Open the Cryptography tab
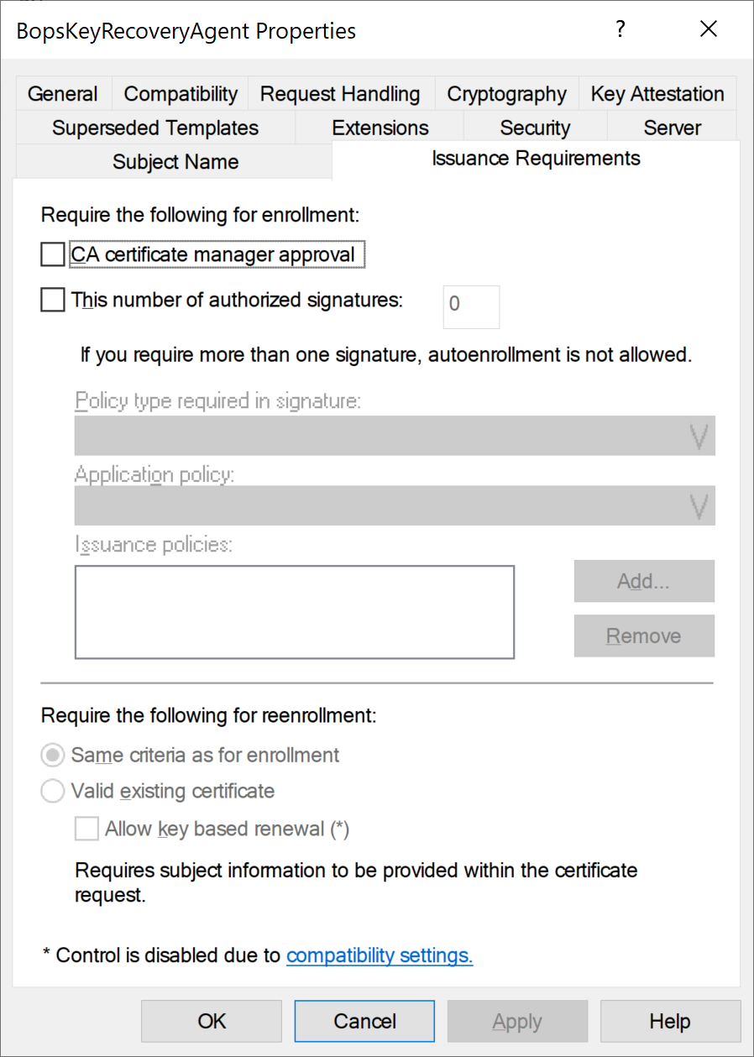754x1057 pixels. 506,94
